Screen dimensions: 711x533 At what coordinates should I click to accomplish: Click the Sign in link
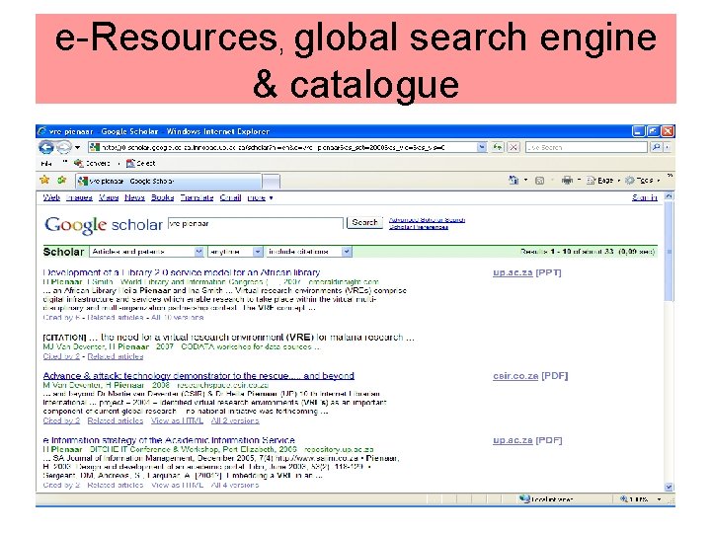pyautogui.click(x=644, y=197)
